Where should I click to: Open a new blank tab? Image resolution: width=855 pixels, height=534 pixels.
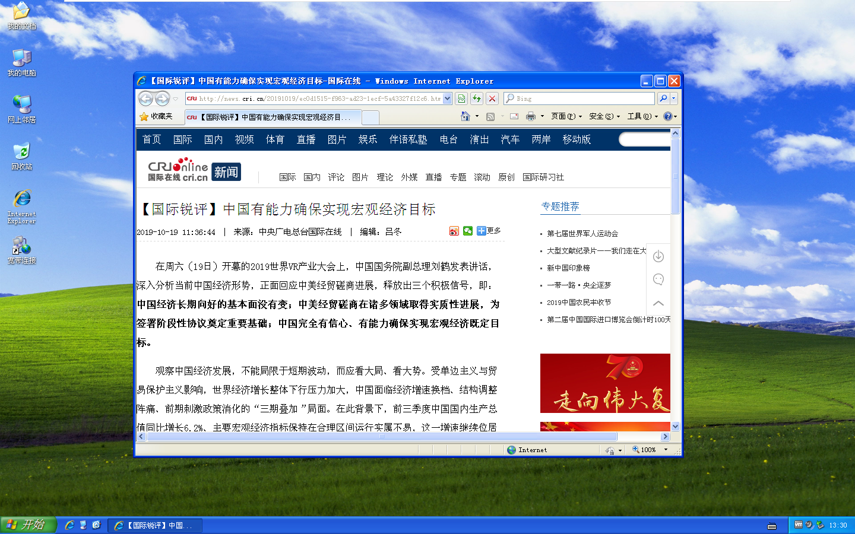(370, 117)
